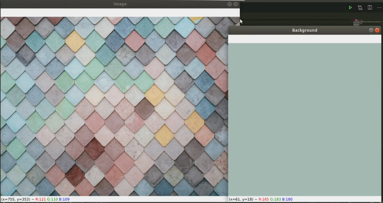Click the "R:121" value in Image window status
Image resolution: width=383 pixels, height=203 pixels.
[x=41, y=199]
